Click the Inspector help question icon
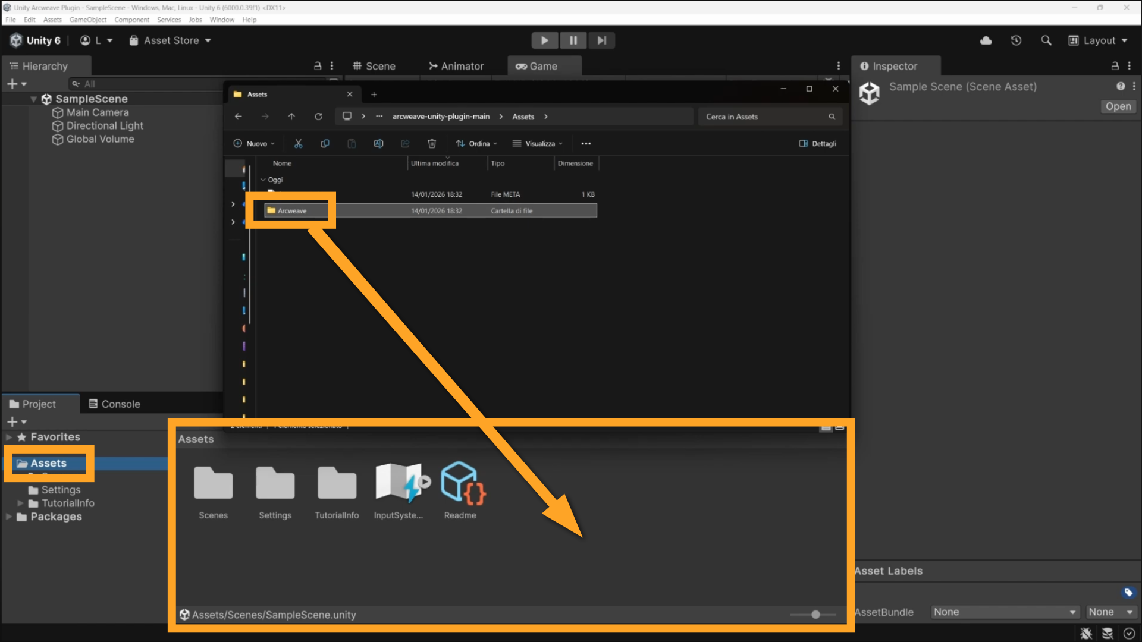The height and width of the screenshot is (642, 1142). (x=1121, y=86)
